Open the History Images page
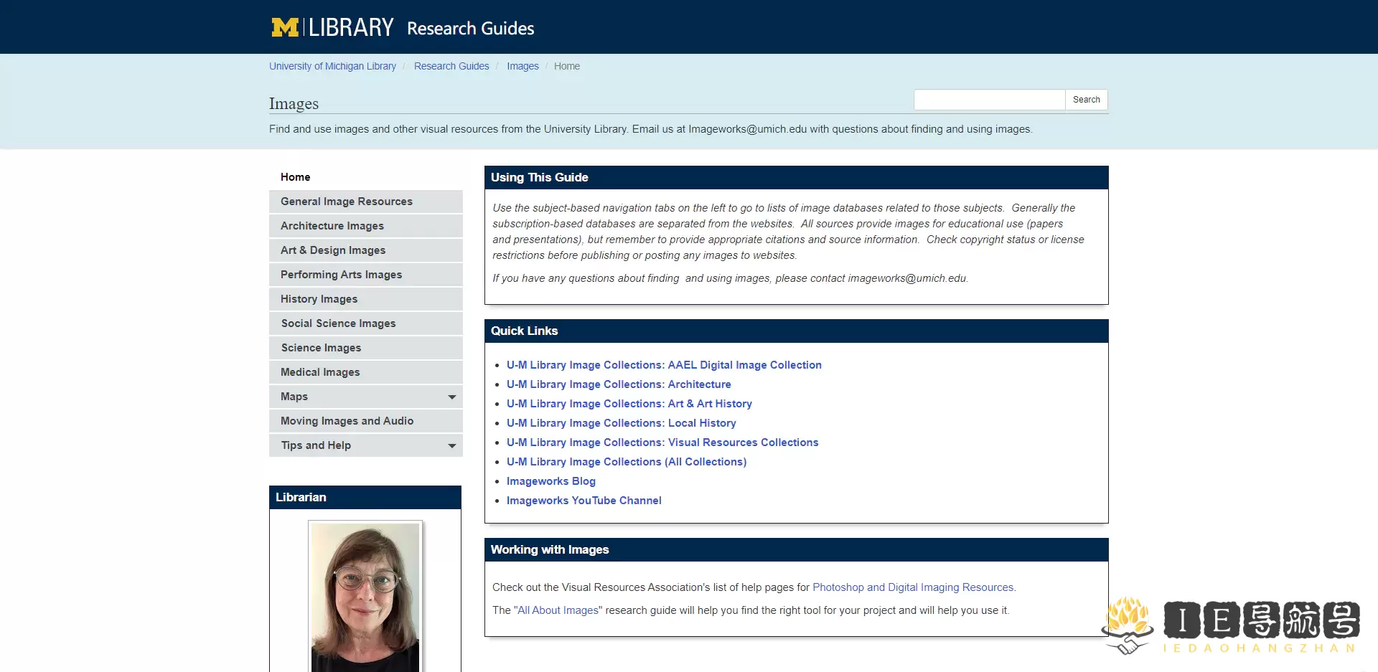The image size is (1378, 672). tap(366, 299)
